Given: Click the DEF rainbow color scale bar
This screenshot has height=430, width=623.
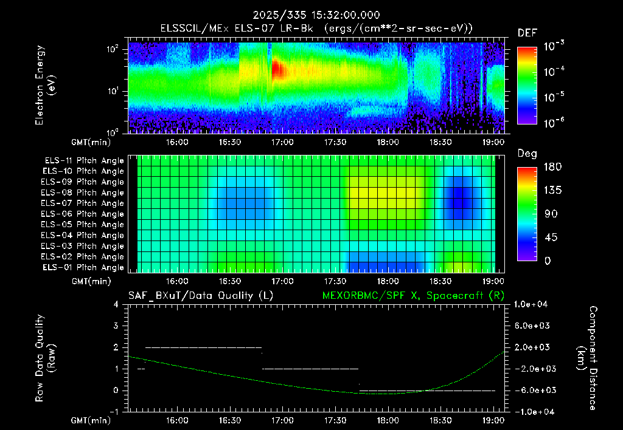Looking at the screenshot, I should pyautogui.click(x=527, y=86).
